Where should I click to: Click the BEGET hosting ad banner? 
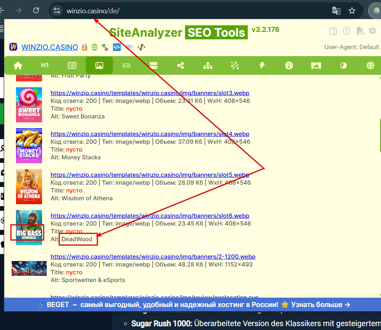pyautogui.click(x=192, y=305)
